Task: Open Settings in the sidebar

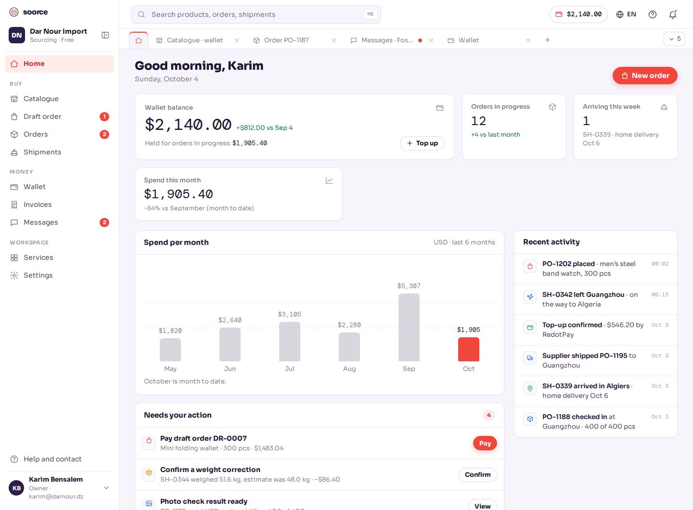Action: point(59,275)
